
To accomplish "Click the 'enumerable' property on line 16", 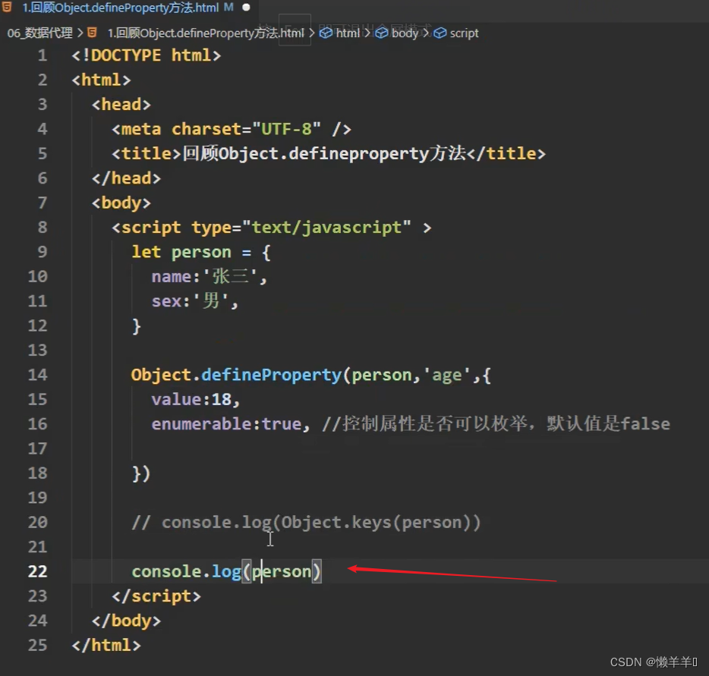I will (x=201, y=424).
